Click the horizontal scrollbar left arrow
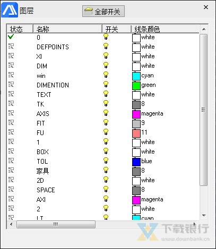216x249 pixels. (11, 224)
